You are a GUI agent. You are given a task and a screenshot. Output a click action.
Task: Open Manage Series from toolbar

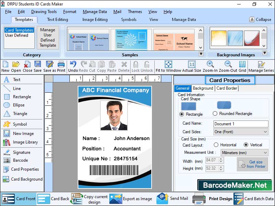pyautogui.click(x=261, y=67)
